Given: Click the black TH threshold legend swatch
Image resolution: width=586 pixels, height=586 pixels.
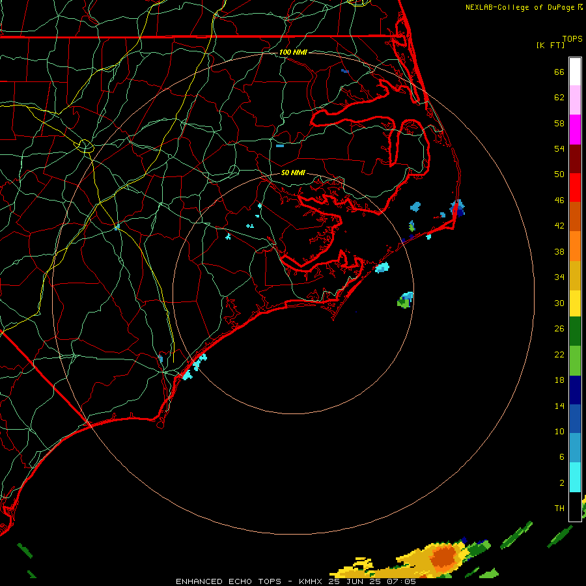Looking at the screenshot, I should tap(575, 507).
